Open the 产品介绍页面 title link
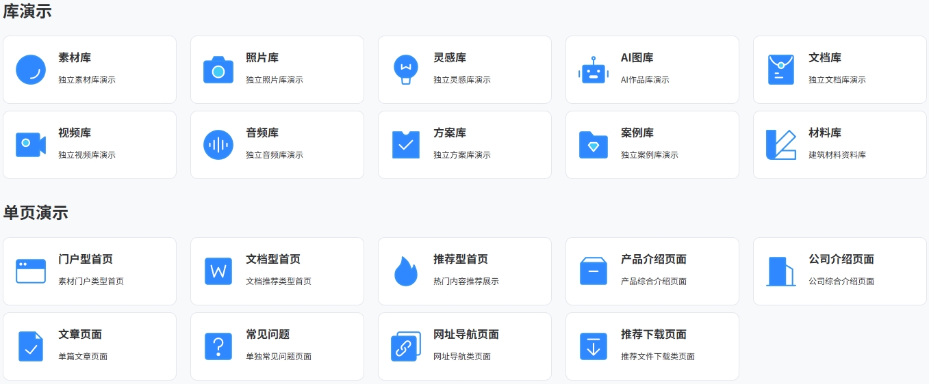This screenshot has width=929, height=384. pyautogui.click(x=654, y=260)
